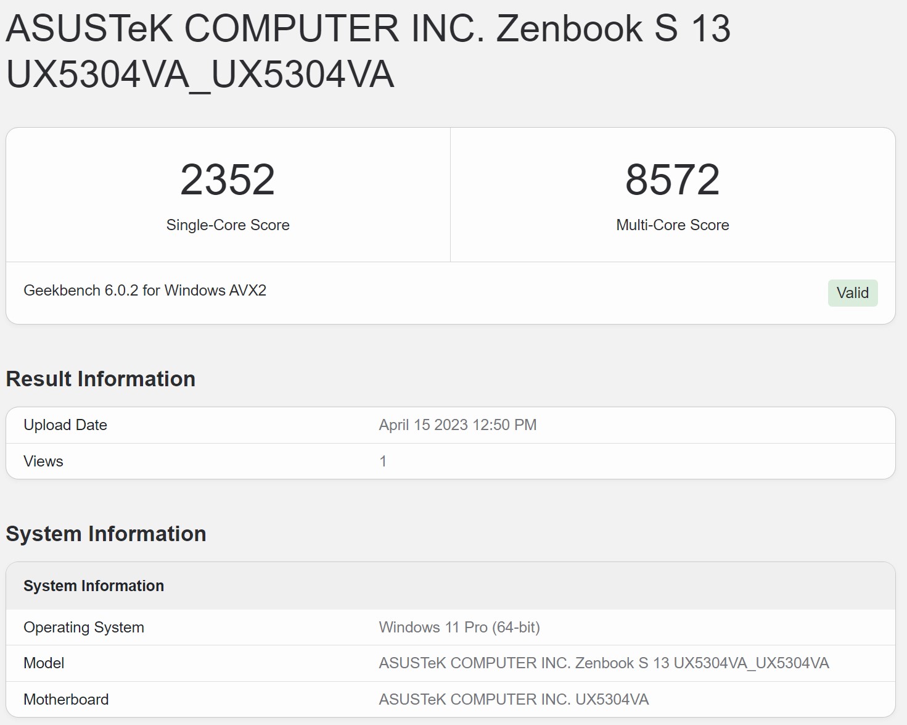This screenshot has width=907, height=725.
Task: Click the 2352 single-core score number
Action: [x=228, y=180]
